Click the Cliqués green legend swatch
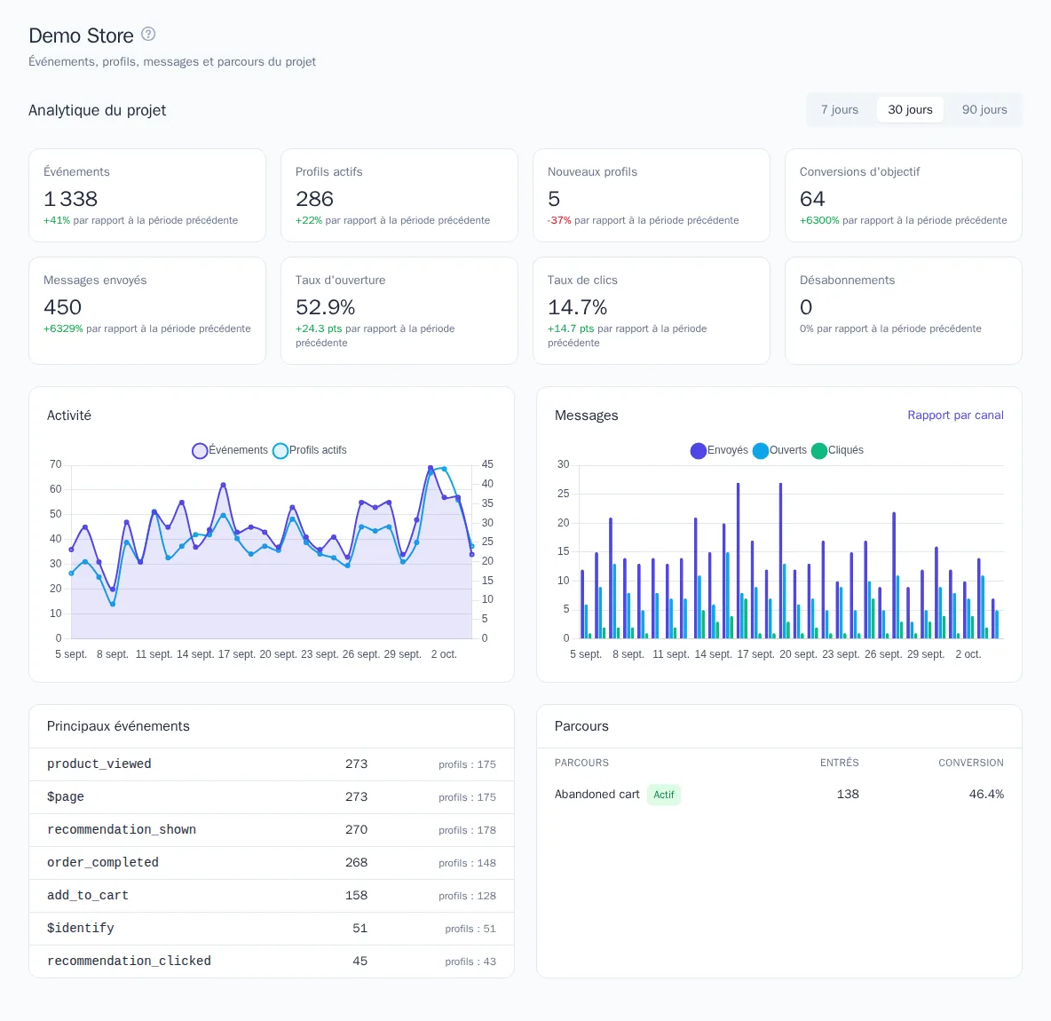1051x1021 pixels. (x=819, y=450)
